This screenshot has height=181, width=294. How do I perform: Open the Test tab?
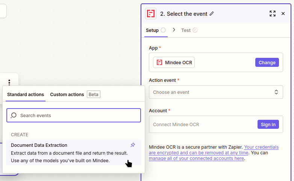[x=189, y=30]
